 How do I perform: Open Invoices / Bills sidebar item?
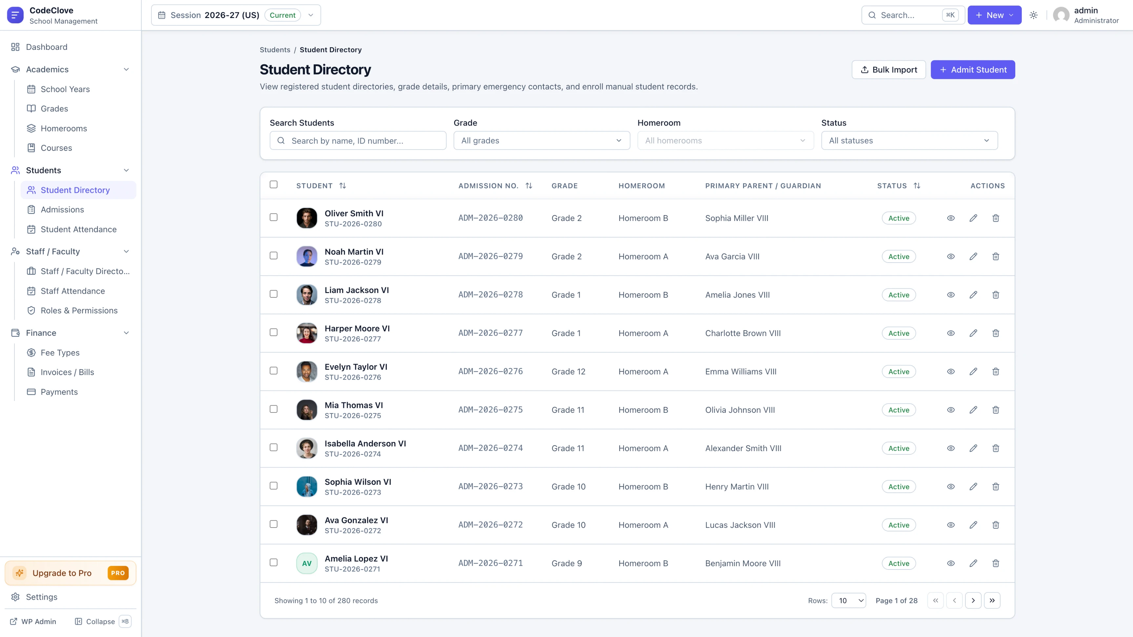click(78, 372)
